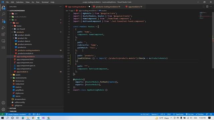Open the Source Control view
Screen dimensions: 214x120
(x=3, y=21)
